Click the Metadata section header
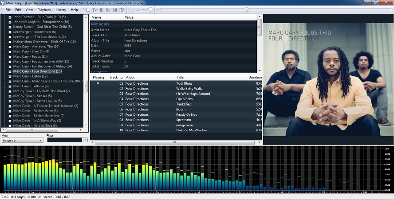The width and height of the screenshot is (394, 200). click(100, 24)
